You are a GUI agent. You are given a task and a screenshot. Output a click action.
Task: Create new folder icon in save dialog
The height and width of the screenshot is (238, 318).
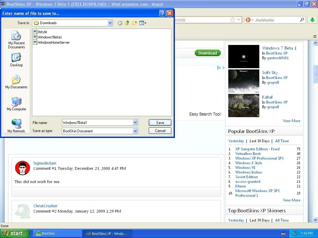point(134,23)
